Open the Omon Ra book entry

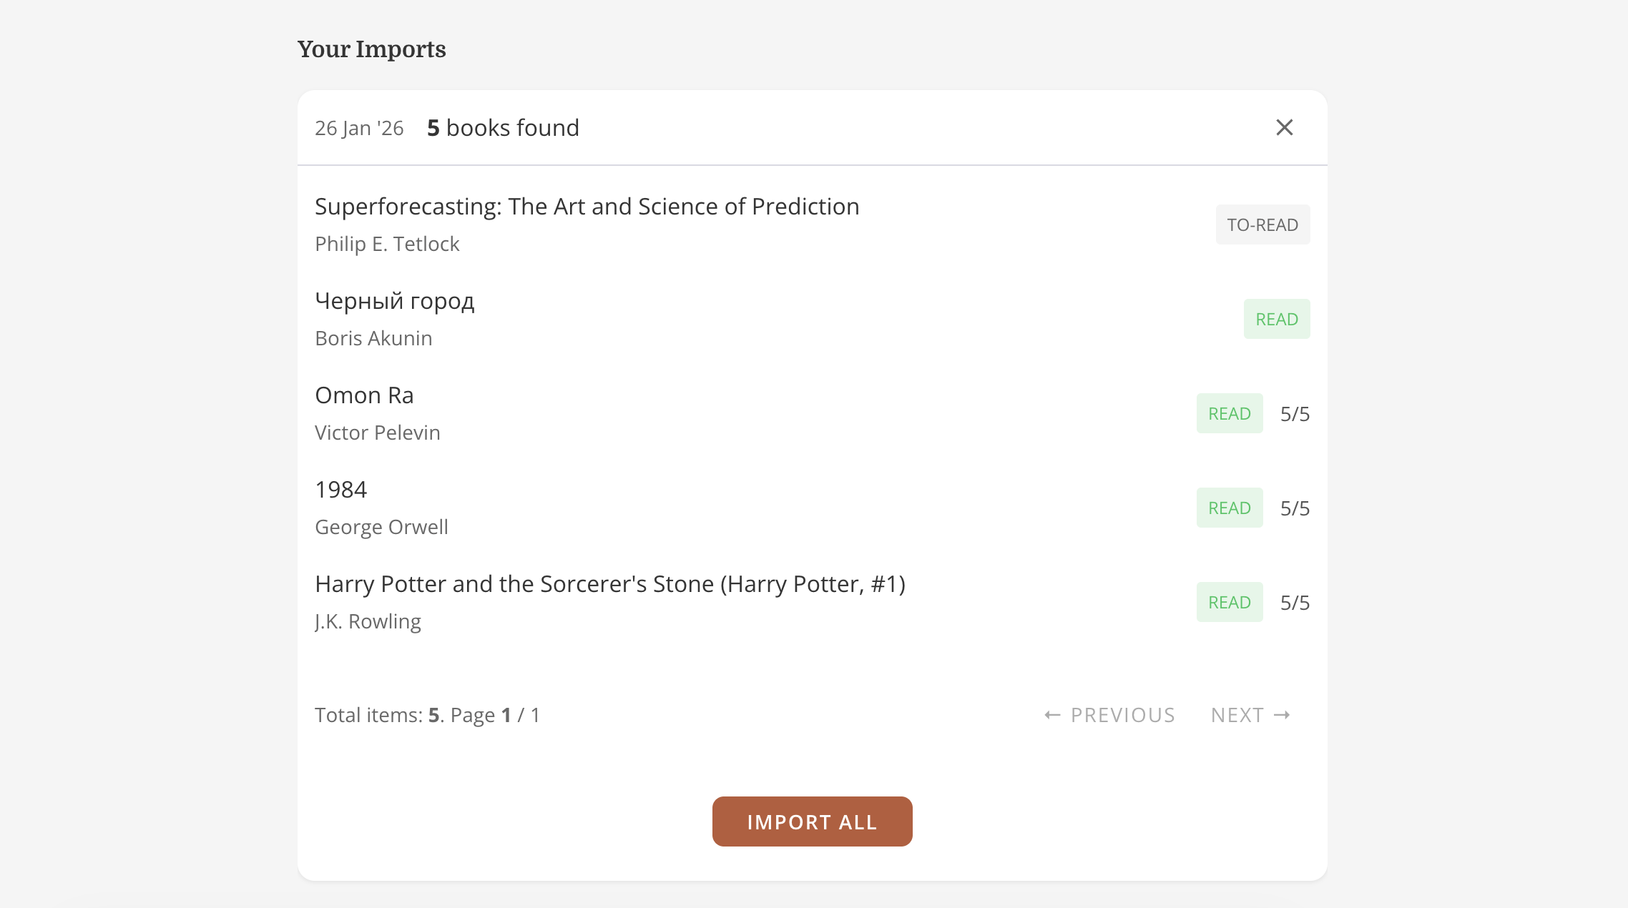coord(364,395)
